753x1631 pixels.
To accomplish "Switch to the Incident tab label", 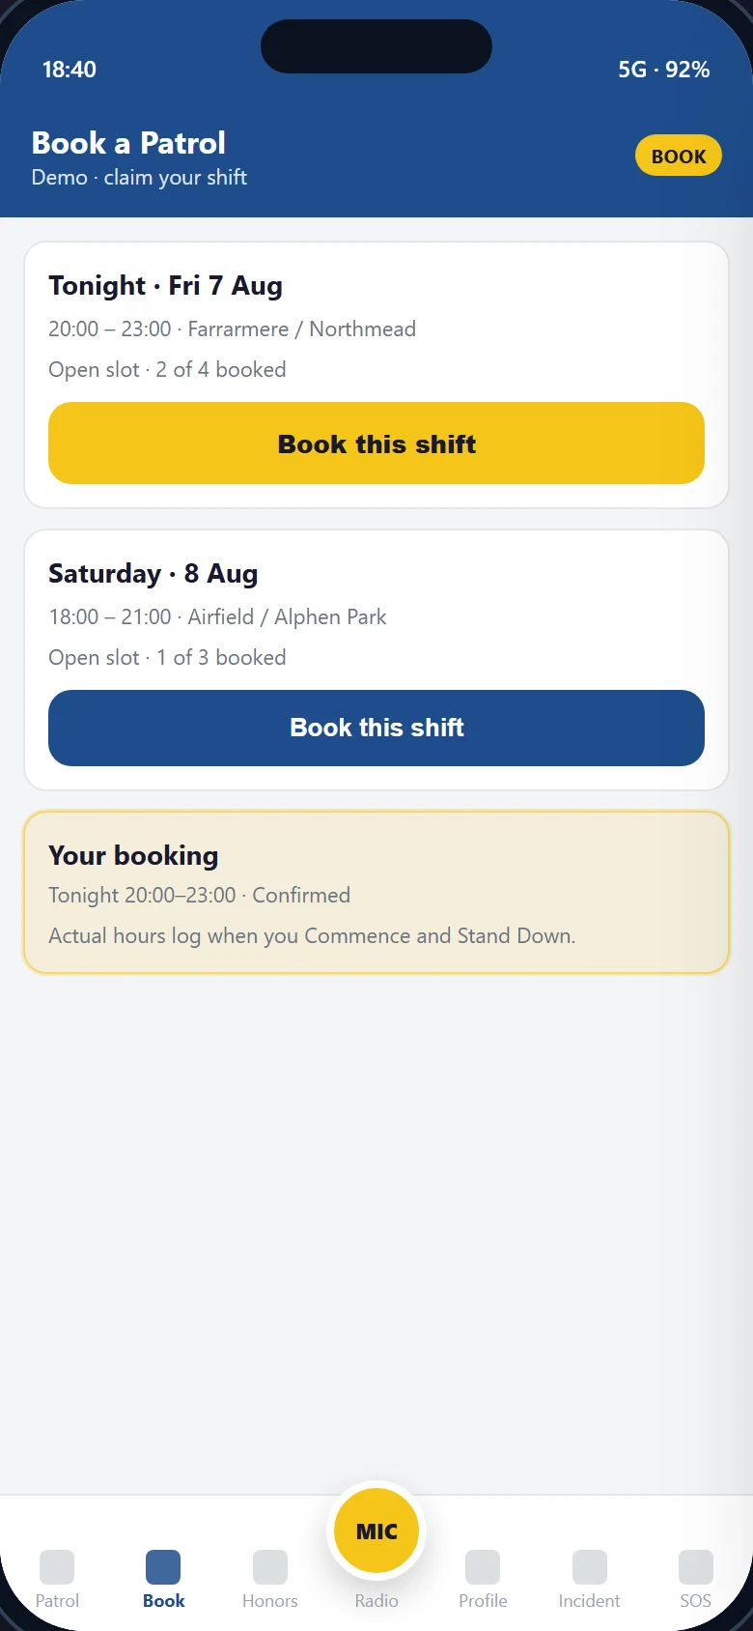I will 590,1601.
